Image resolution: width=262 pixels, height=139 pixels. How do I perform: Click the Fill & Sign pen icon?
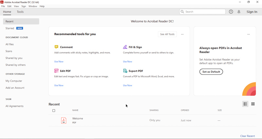[x=125, y=47]
